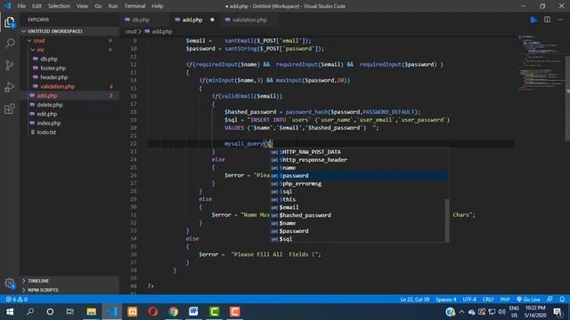Open File Explorer from the taskbar

(x=91, y=312)
